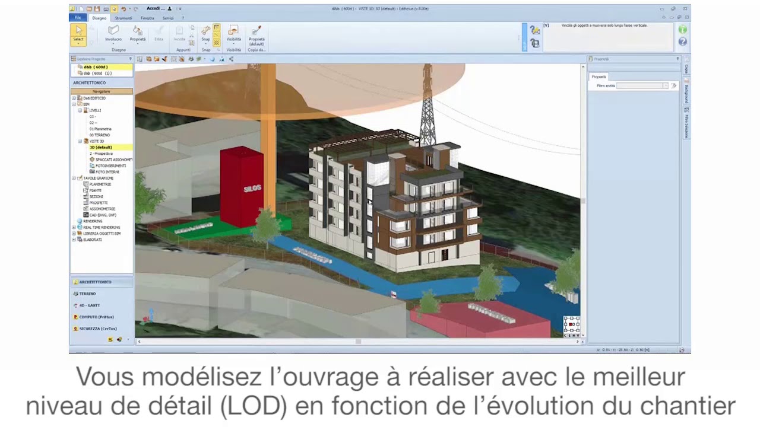Open the COMPUTO (PriMus) section
Screen dimensions: 760x427
click(102, 317)
